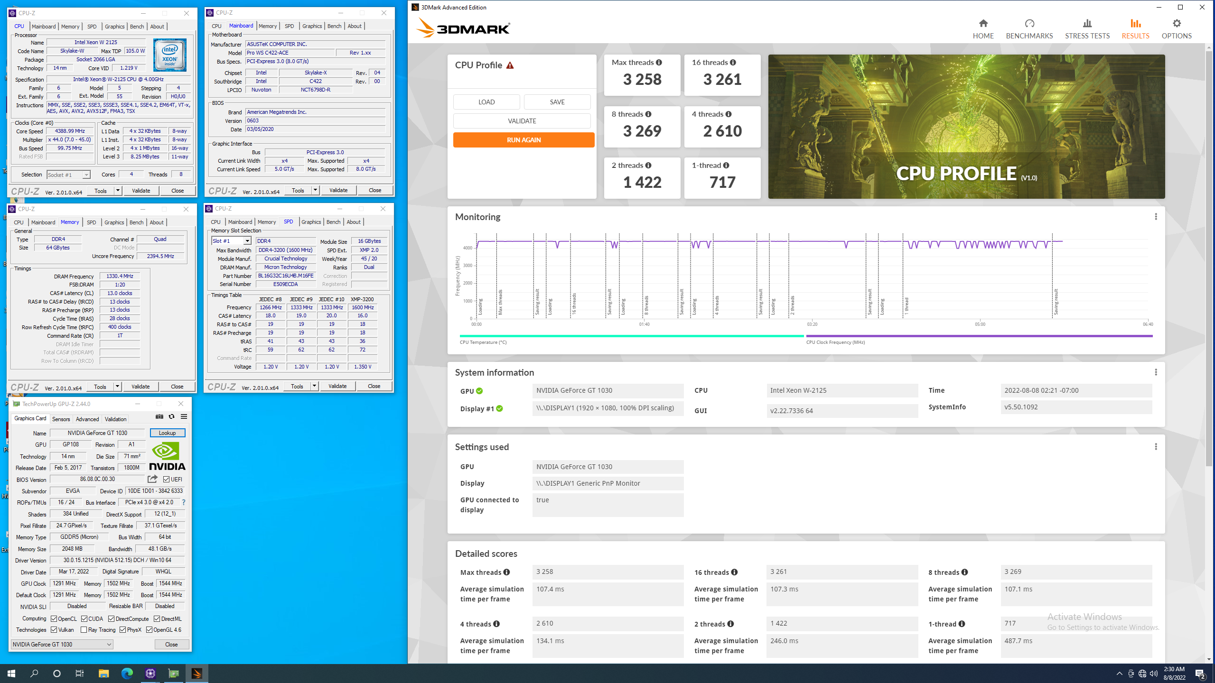Open About tab in CPU-Z Memory window

[x=157, y=222]
